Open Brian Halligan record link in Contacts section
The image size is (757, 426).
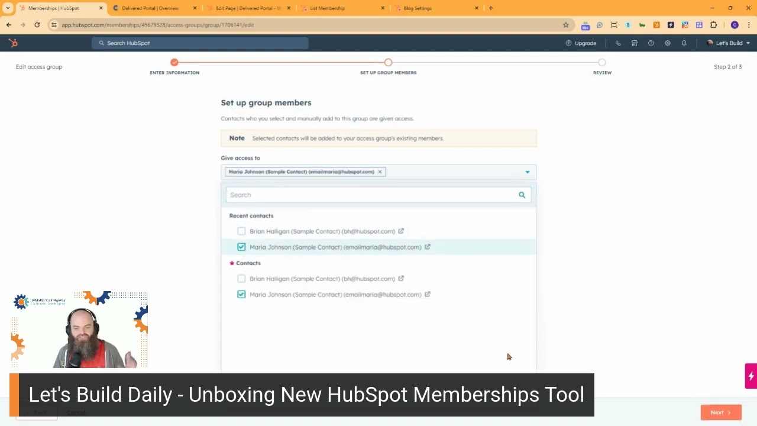coord(401,278)
